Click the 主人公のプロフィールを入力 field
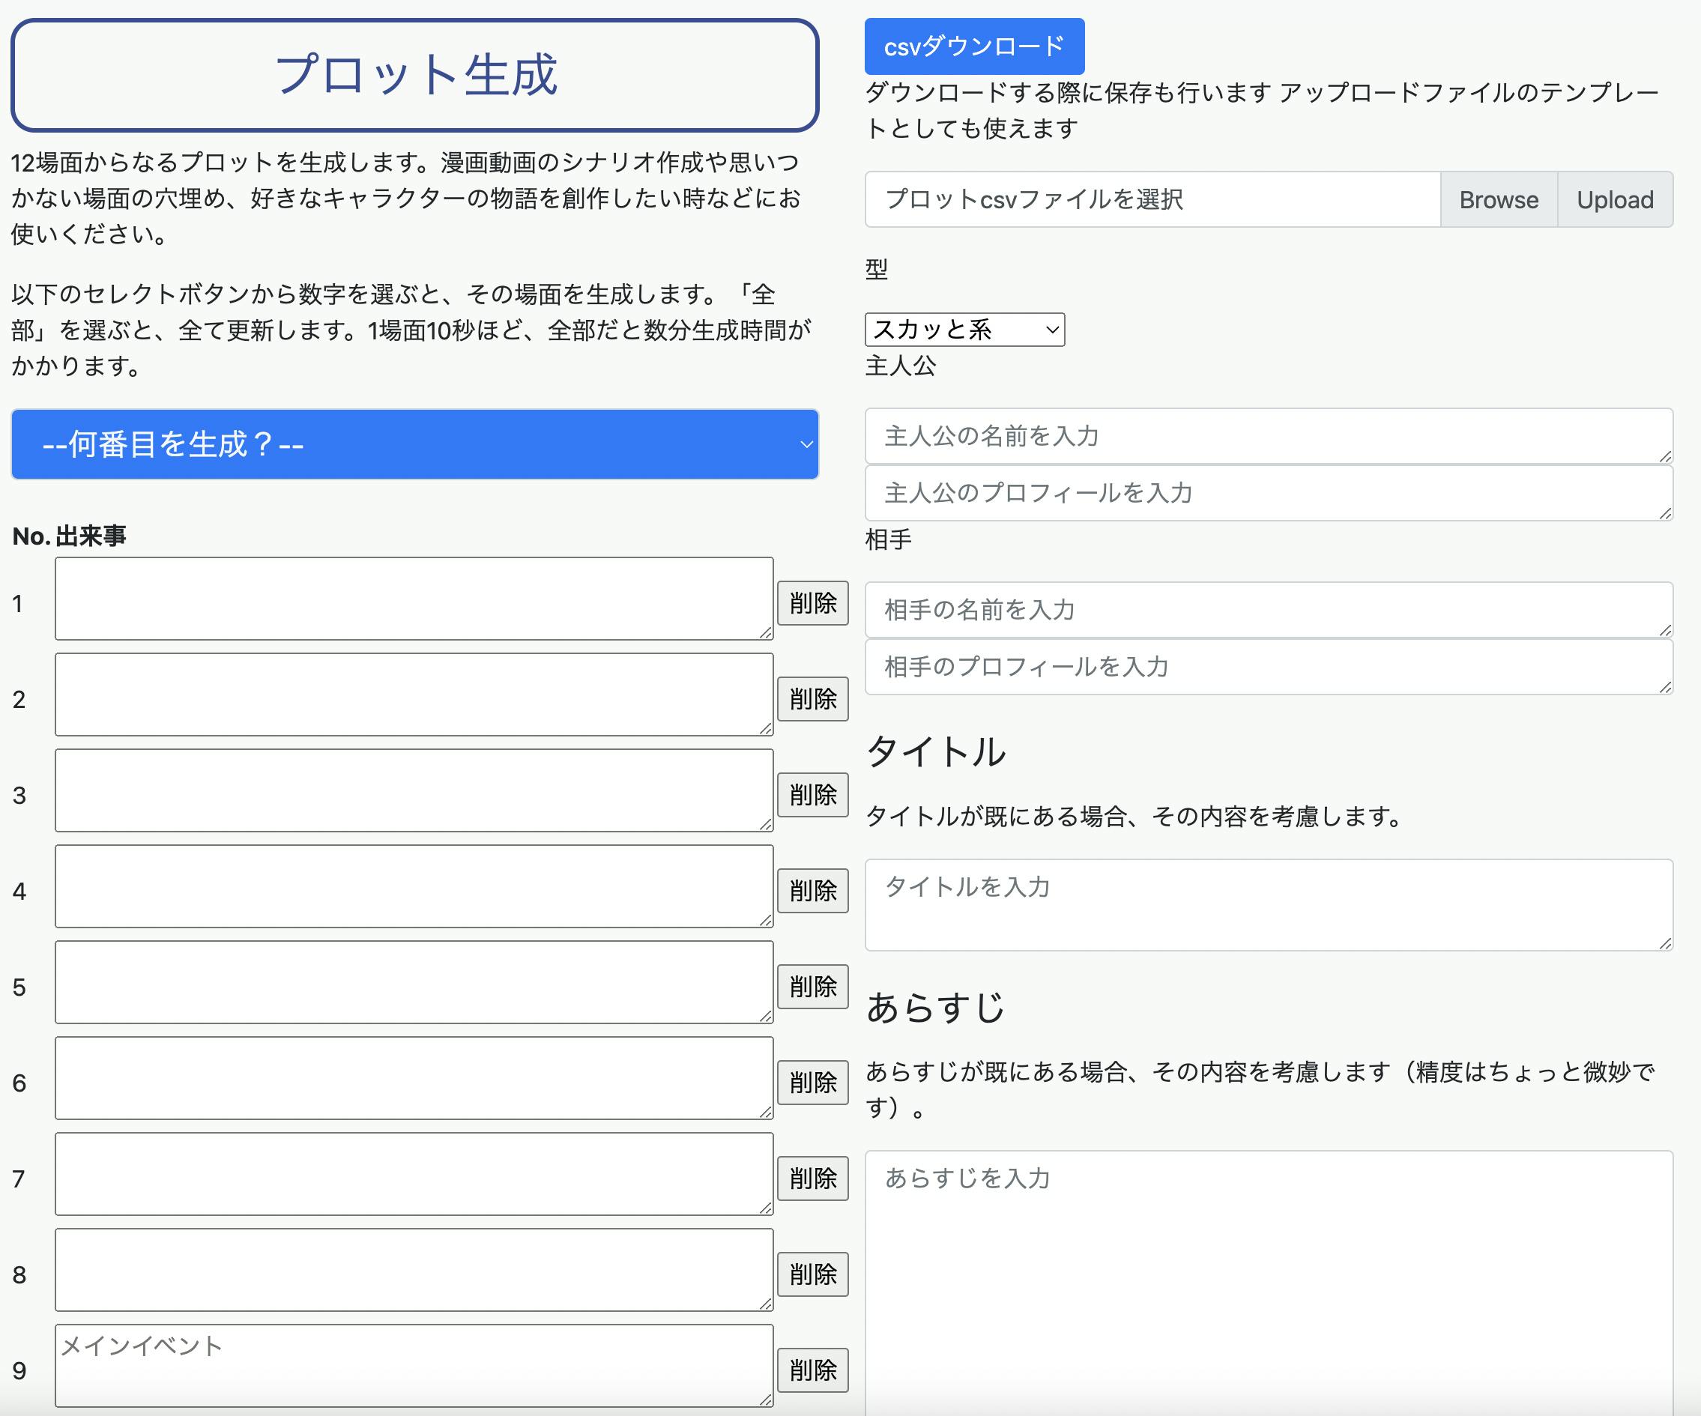The width and height of the screenshot is (1701, 1416). pyautogui.click(x=1268, y=492)
